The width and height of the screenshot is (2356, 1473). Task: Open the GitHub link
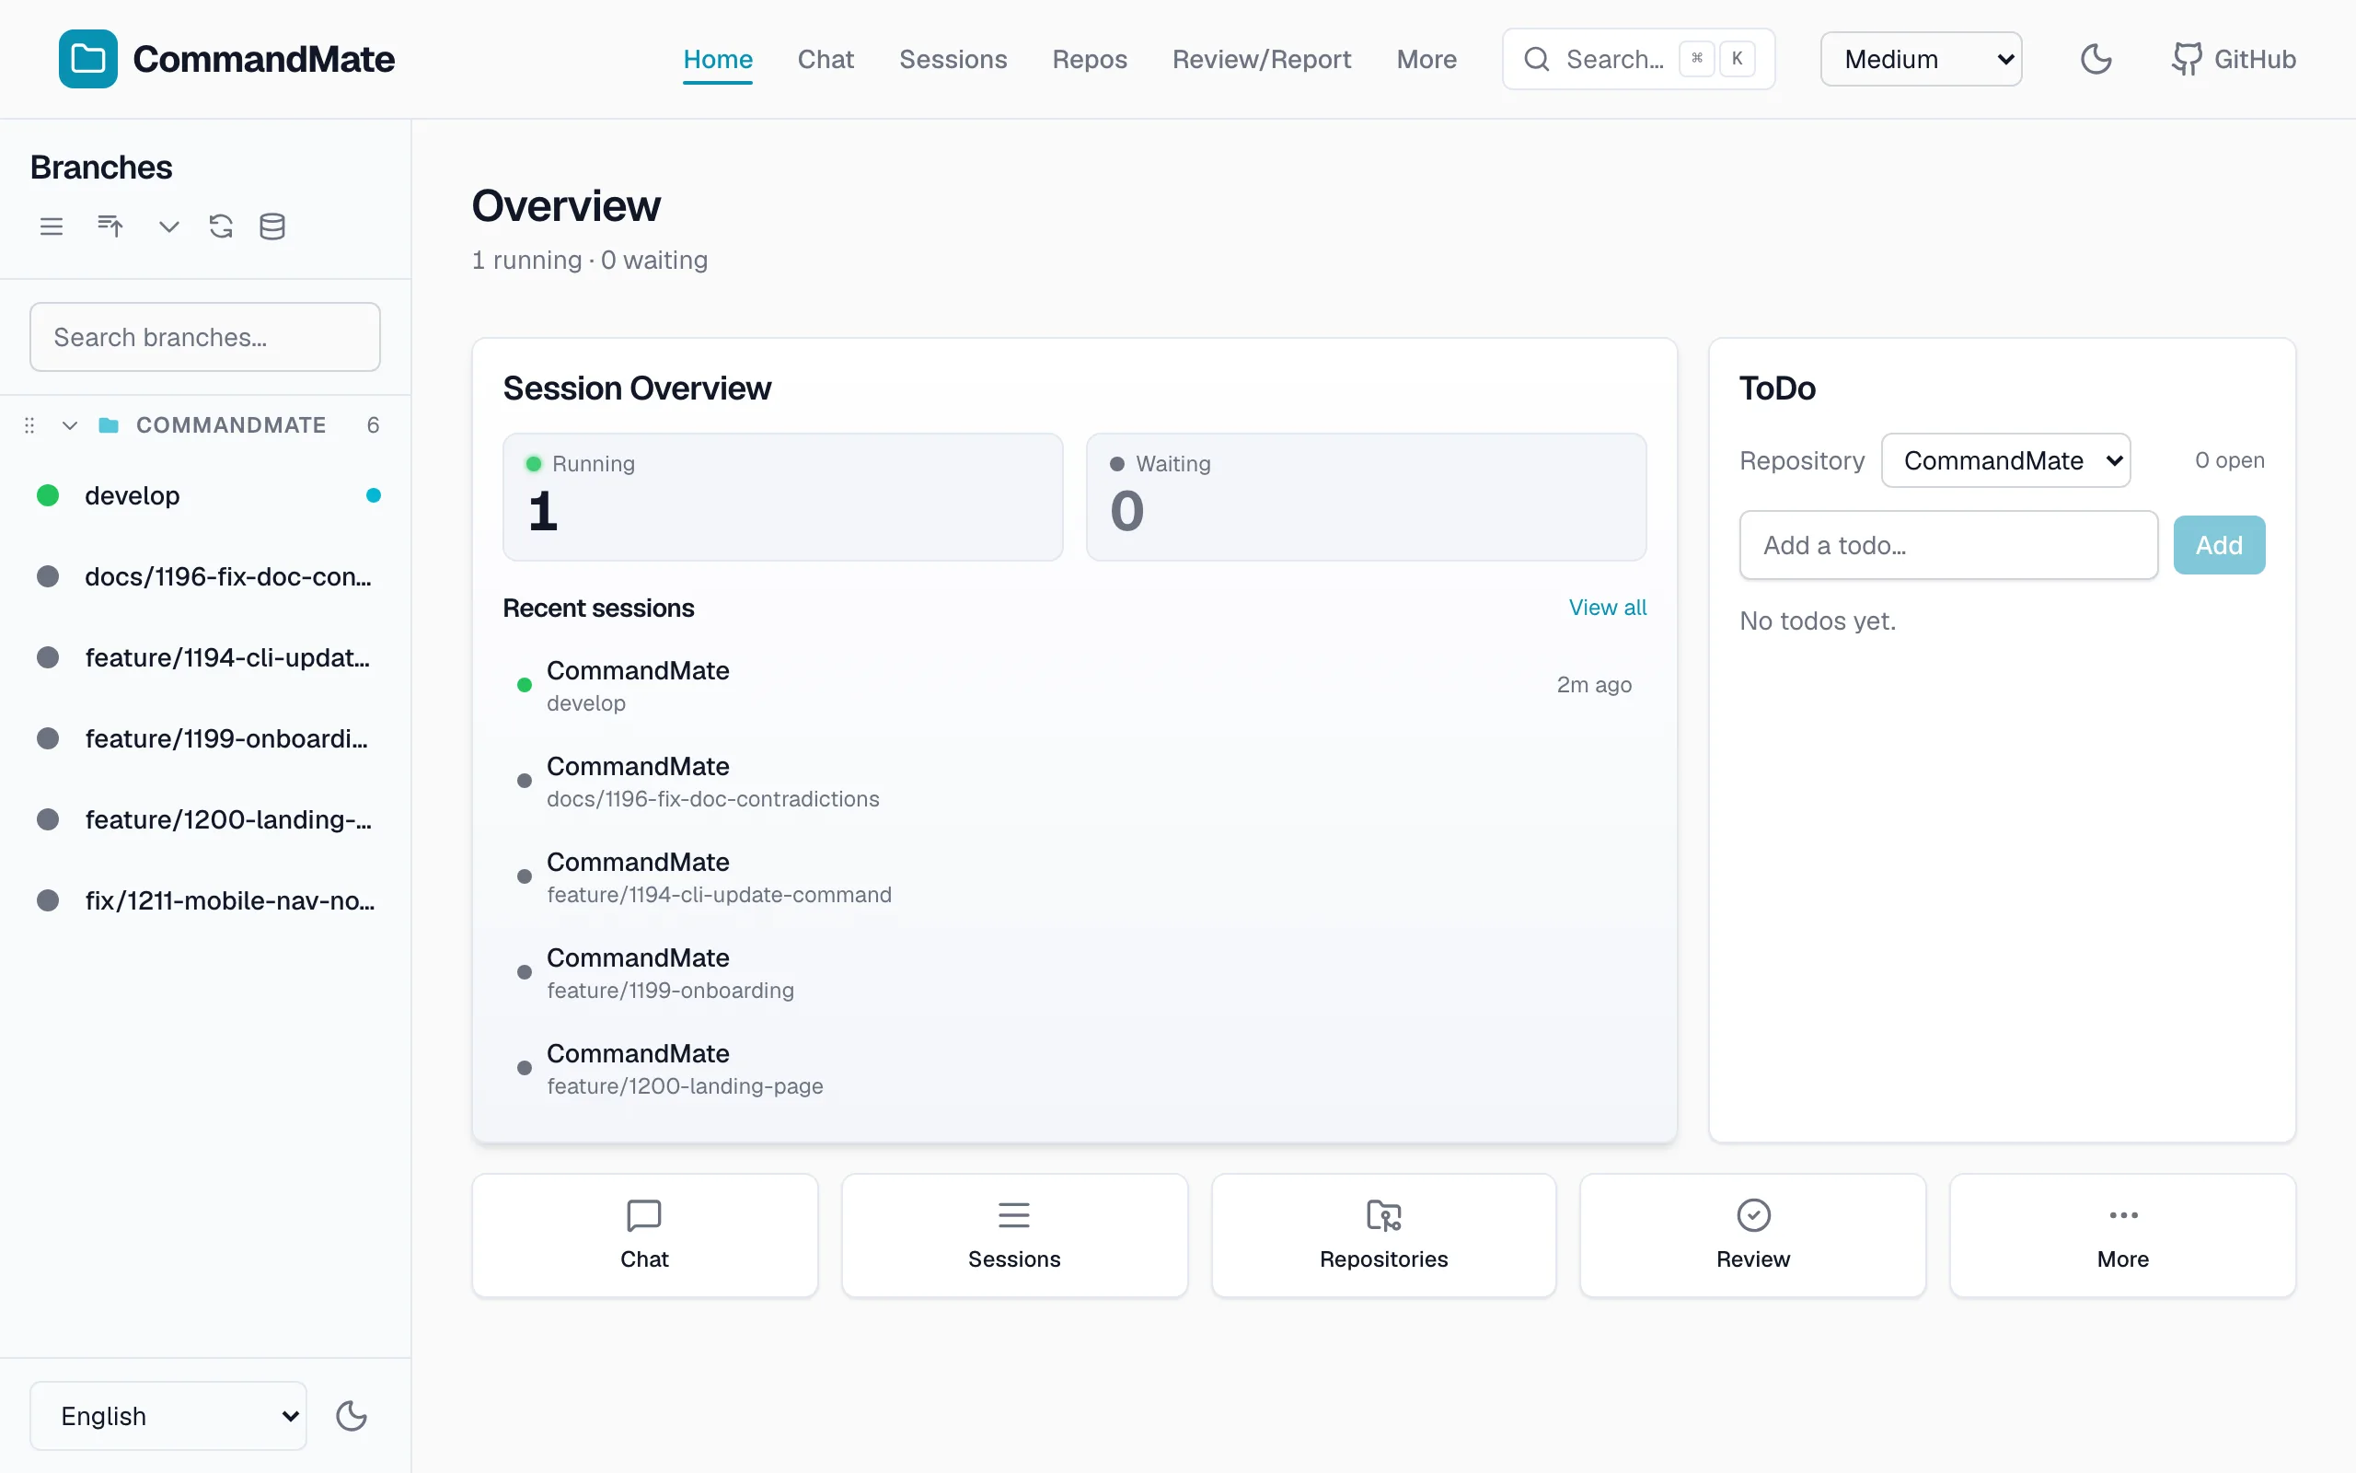pos(2234,60)
